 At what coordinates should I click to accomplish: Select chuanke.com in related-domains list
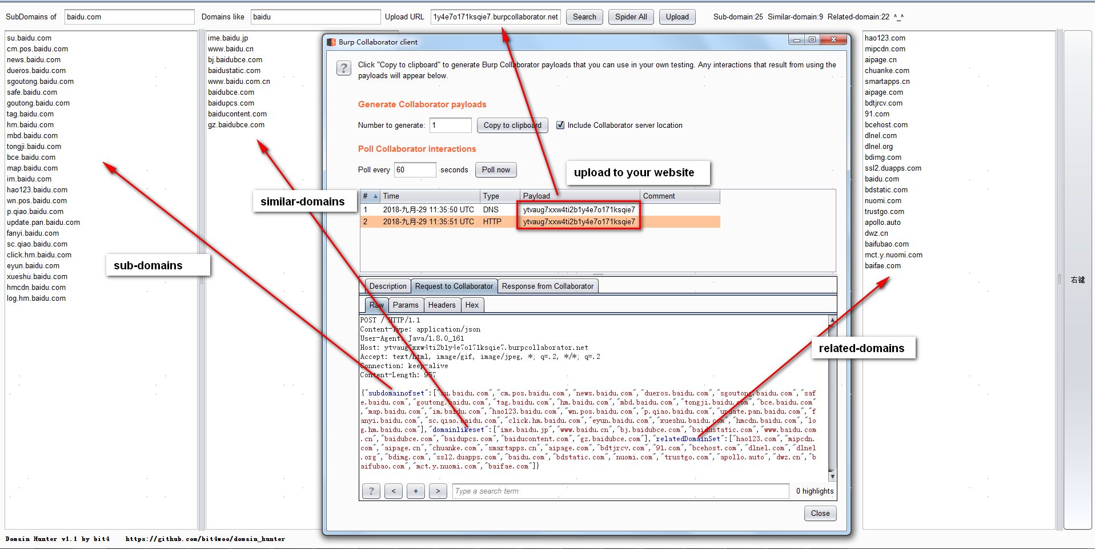[887, 70]
